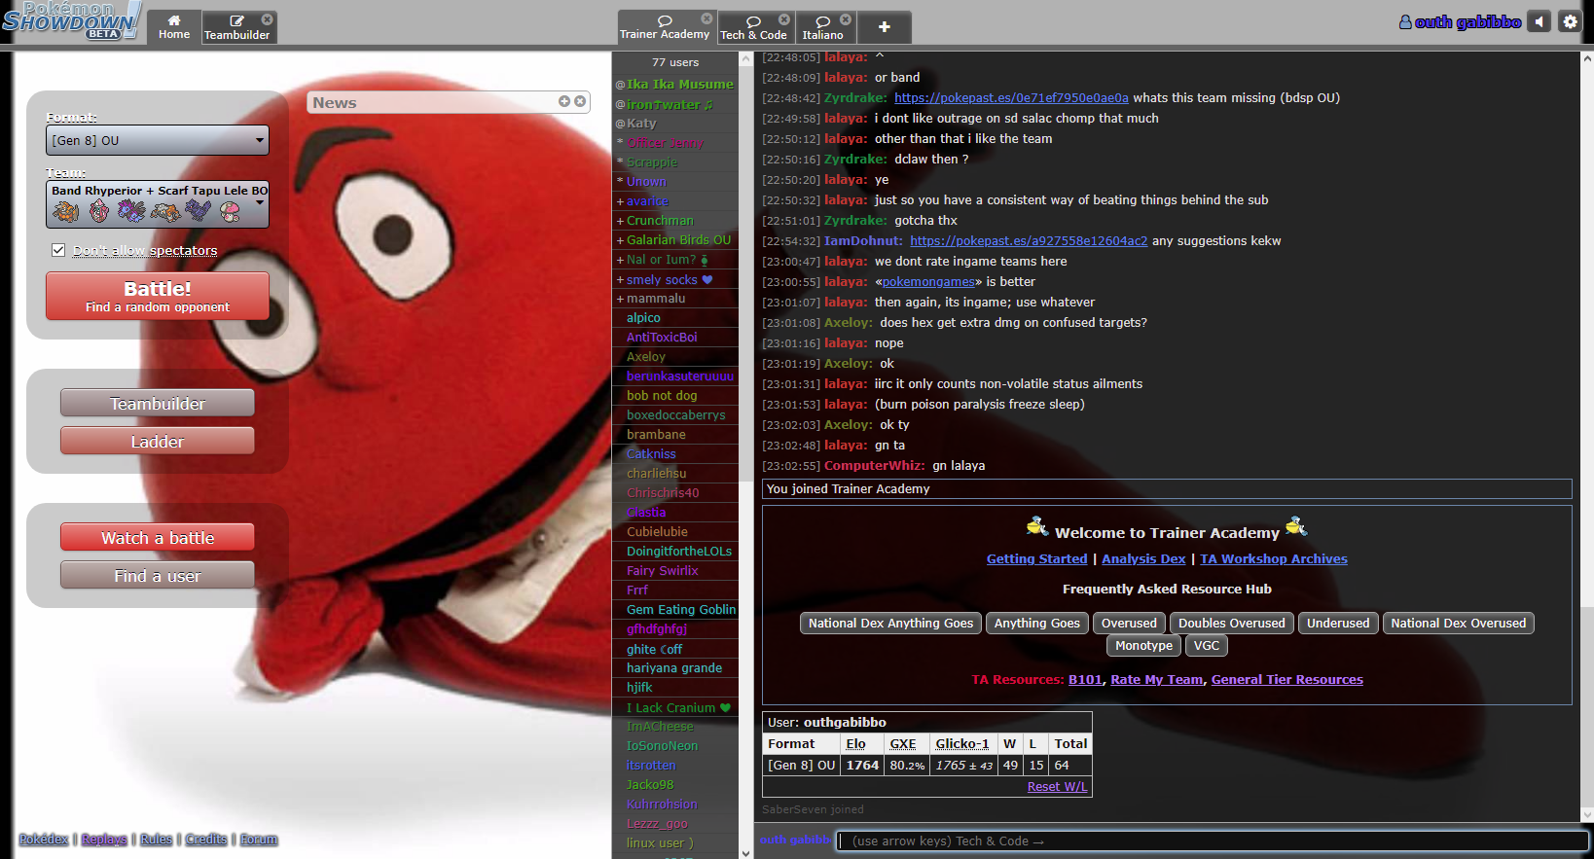The image size is (1594, 859).
Task: Click the plus tab to join rooms
Action: point(885,27)
